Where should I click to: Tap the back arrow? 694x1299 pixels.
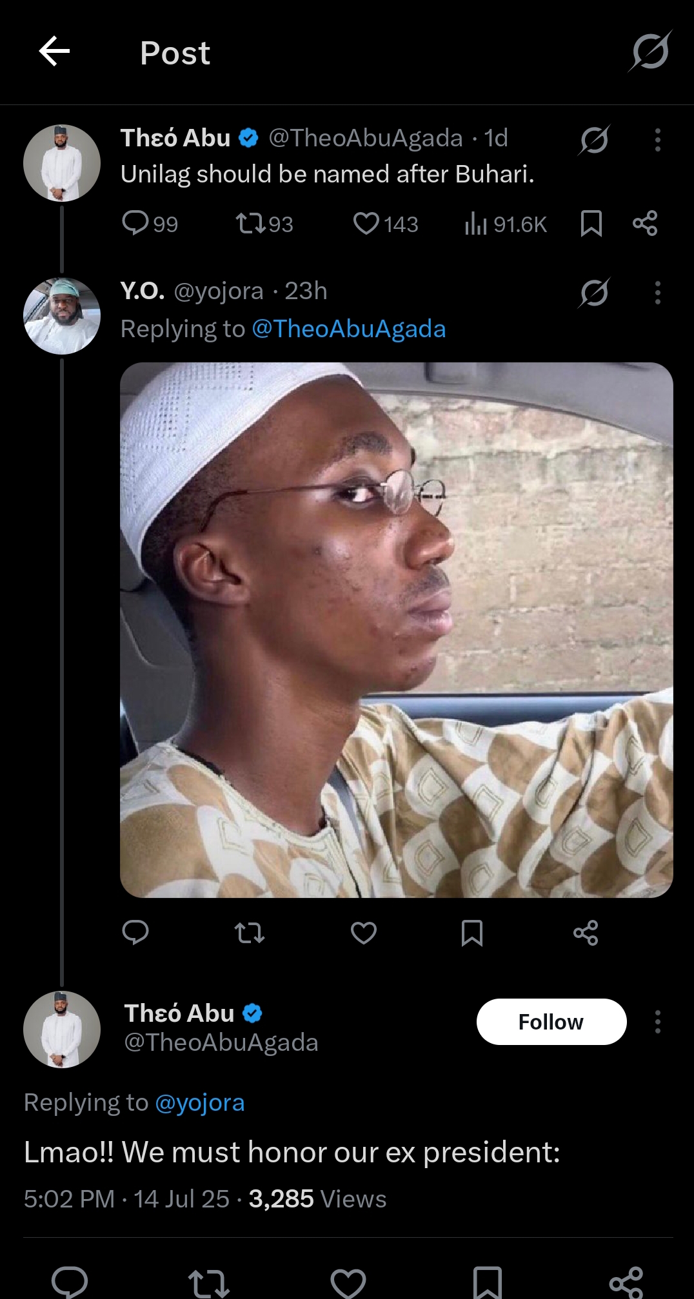tap(54, 52)
